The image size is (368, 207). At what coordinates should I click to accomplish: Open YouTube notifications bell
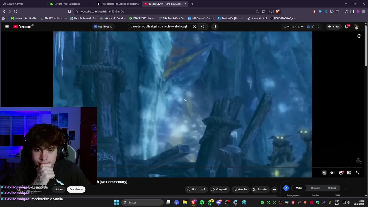(347, 26)
